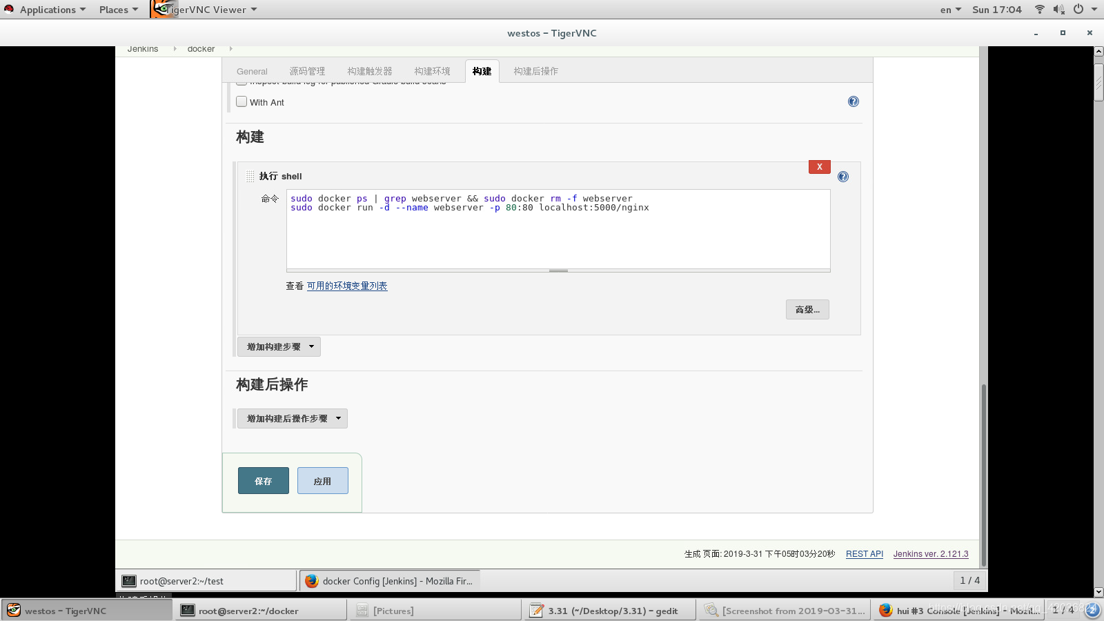Open the Places menu

(119, 10)
